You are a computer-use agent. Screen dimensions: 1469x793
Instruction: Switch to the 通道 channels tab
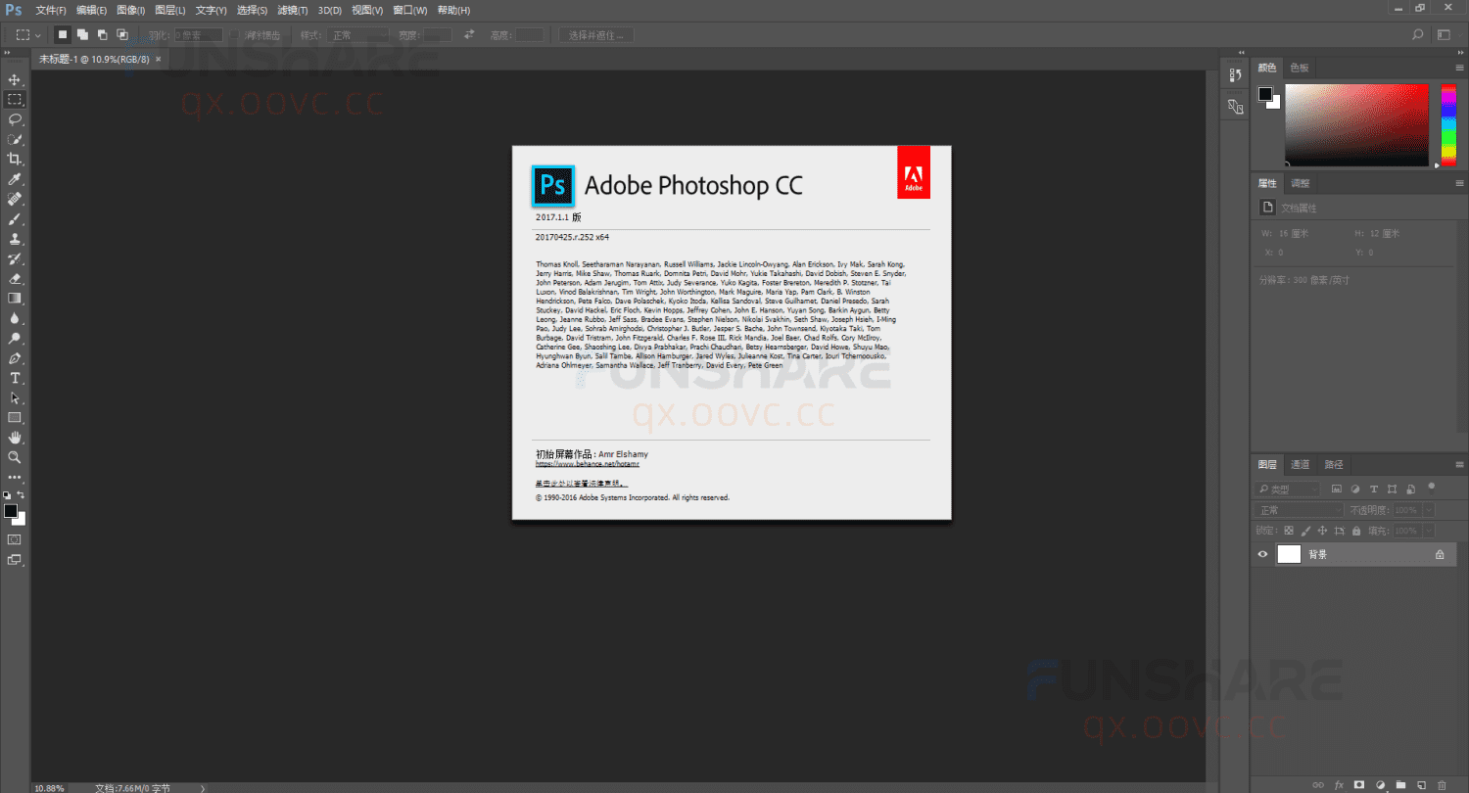(x=1300, y=464)
